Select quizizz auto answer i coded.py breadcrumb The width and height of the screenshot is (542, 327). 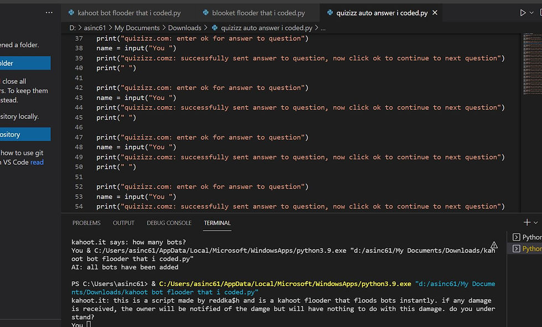click(x=267, y=28)
